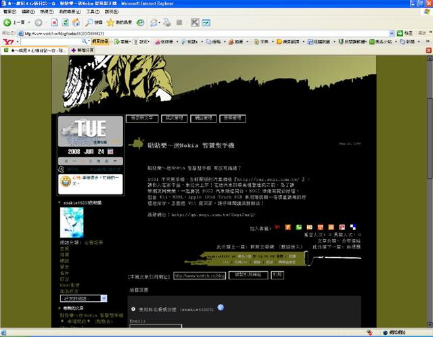Open the 檢視(V) View menu

(x=47, y=12)
